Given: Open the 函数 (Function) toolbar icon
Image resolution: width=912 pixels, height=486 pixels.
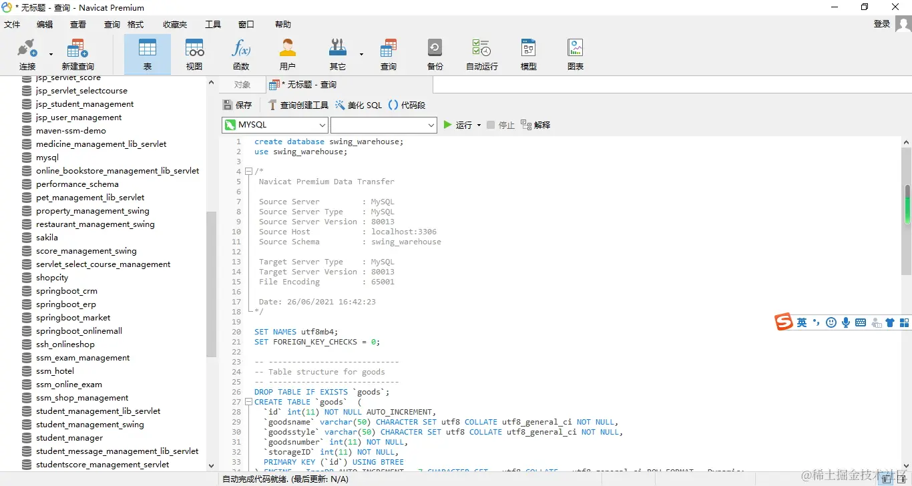Looking at the screenshot, I should pos(241,54).
